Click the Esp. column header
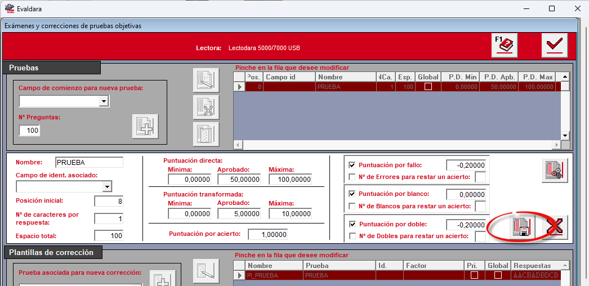589x286 pixels. pyautogui.click(x=405, y=77)
